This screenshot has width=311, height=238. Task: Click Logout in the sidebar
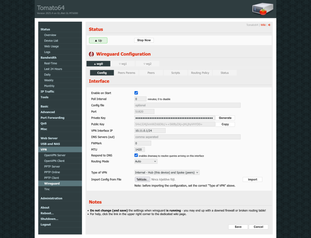click(x=45, y=224)
